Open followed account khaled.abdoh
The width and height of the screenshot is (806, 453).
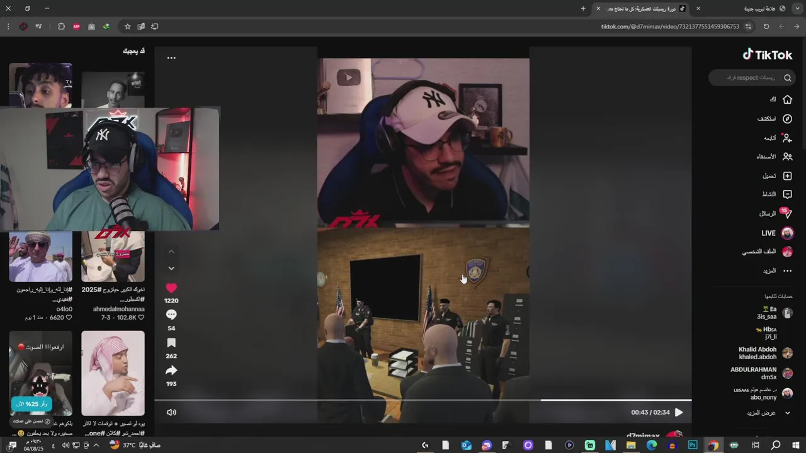tap(765, 353)
